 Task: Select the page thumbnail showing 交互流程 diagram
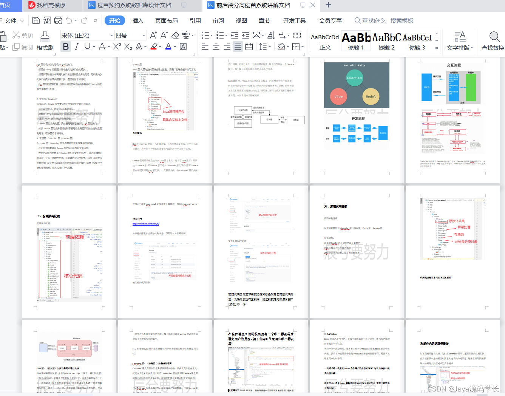point(453,120)
